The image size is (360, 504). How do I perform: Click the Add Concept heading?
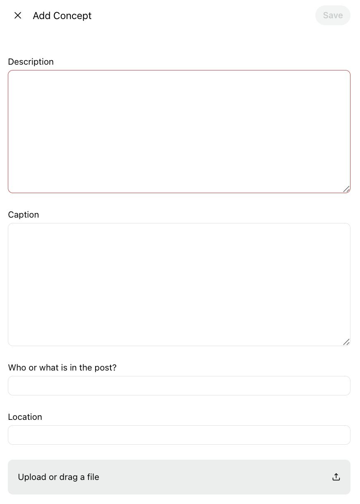62,16
